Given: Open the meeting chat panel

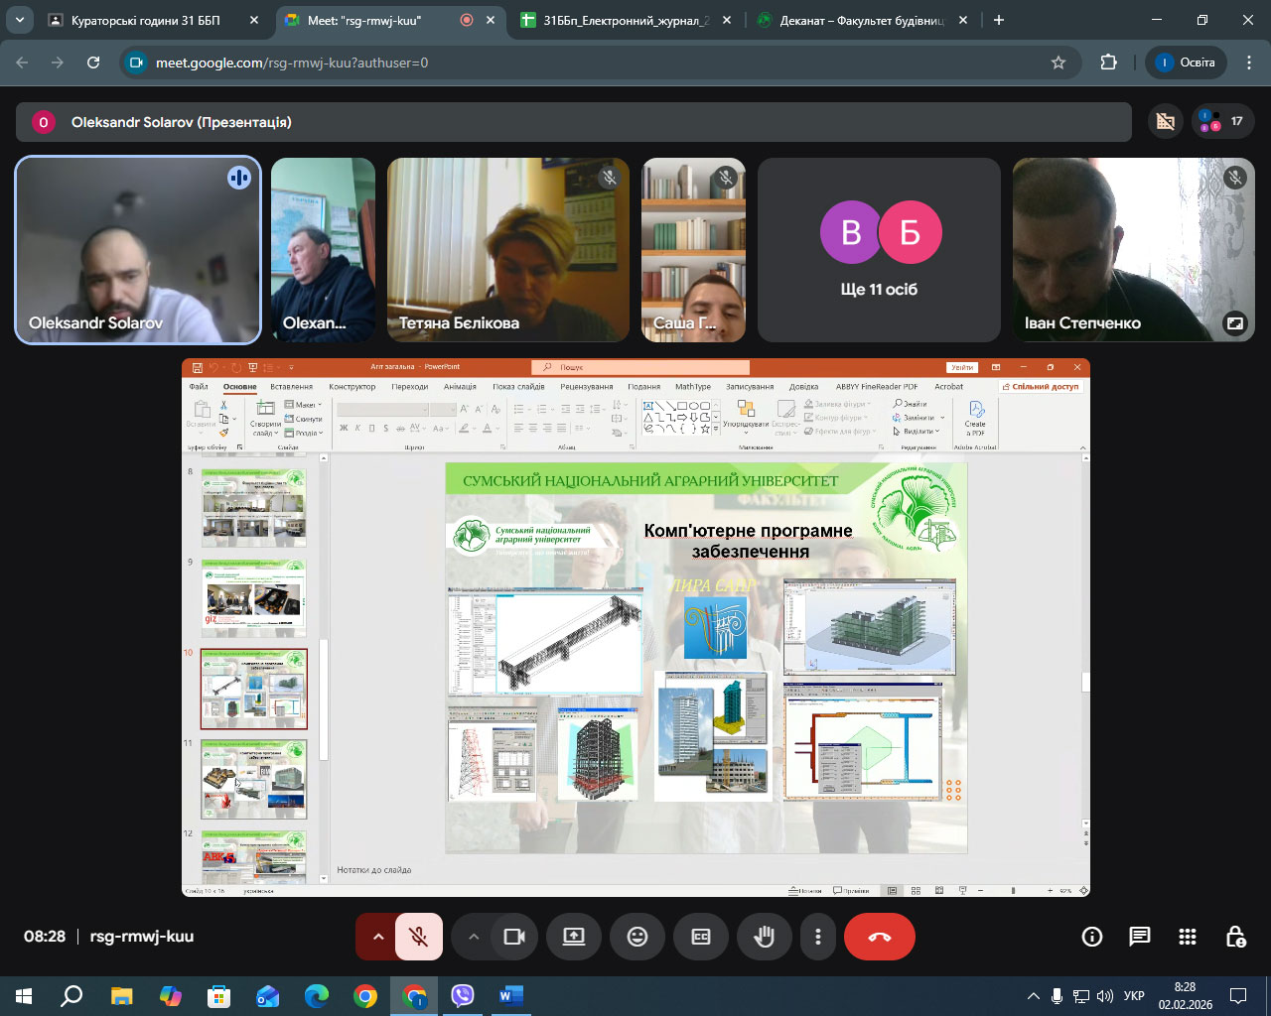Looking at the screenshot, I should coord(1139,937).
